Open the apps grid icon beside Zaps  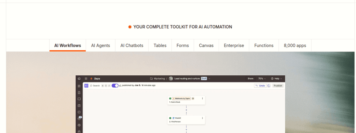tap(86, 79)
